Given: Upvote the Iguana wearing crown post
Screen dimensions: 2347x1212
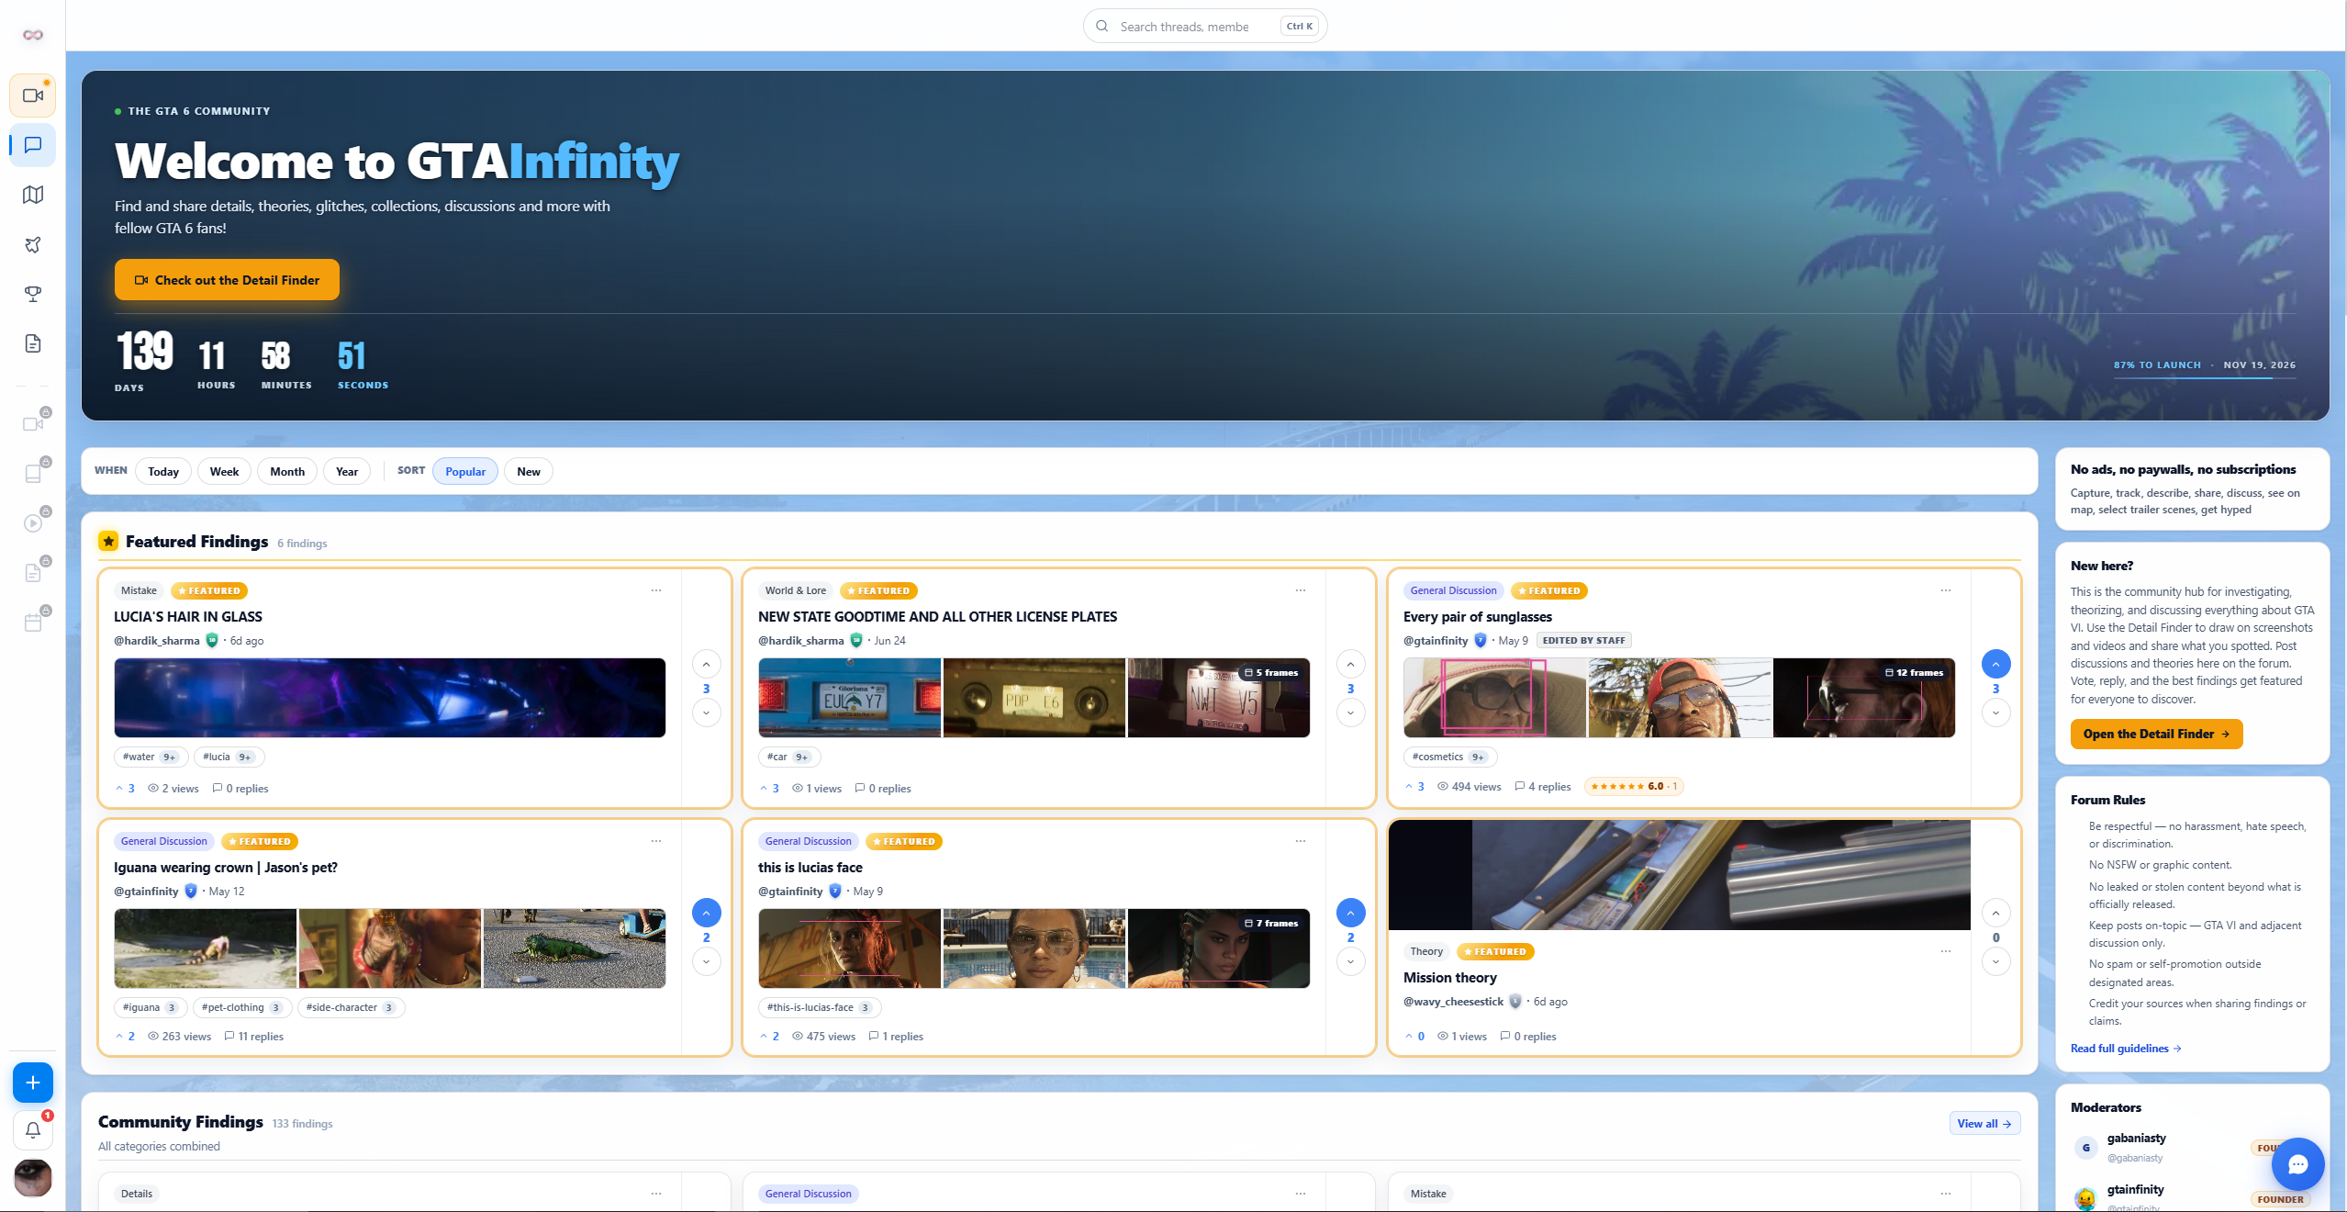Looking at the screenshot, I should coord(706,913).
